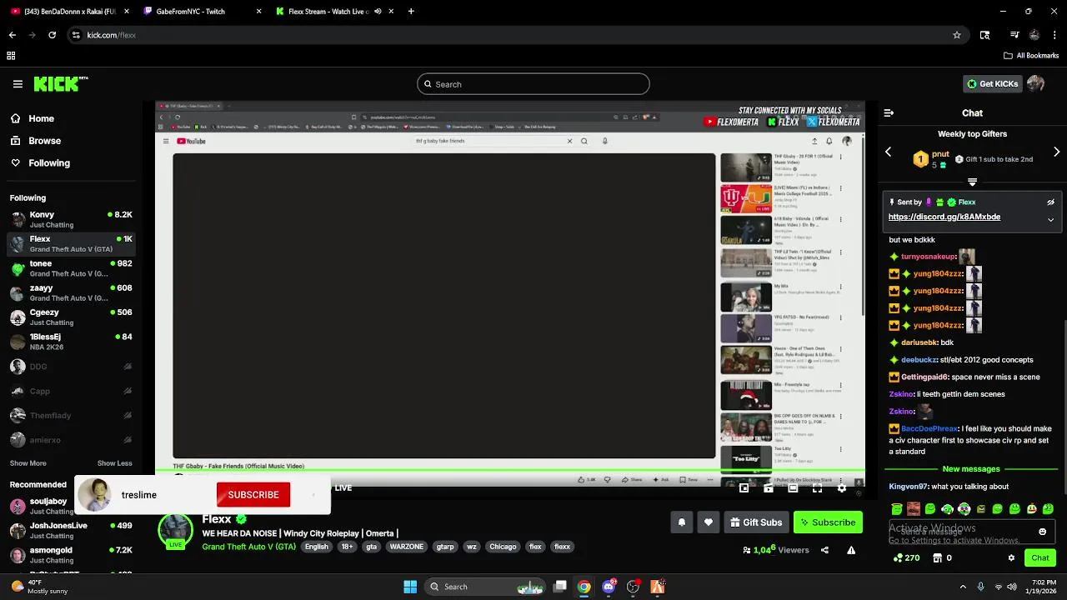Hide the pinned Discord message
This screenshot has height=600, width=1067.
1050,202
